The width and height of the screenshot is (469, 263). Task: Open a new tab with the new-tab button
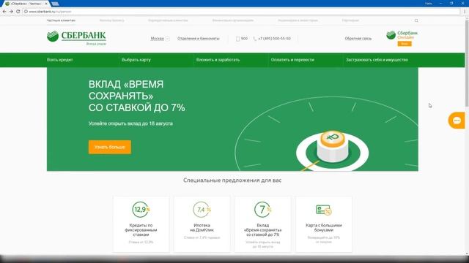click(x=55, y=4)
